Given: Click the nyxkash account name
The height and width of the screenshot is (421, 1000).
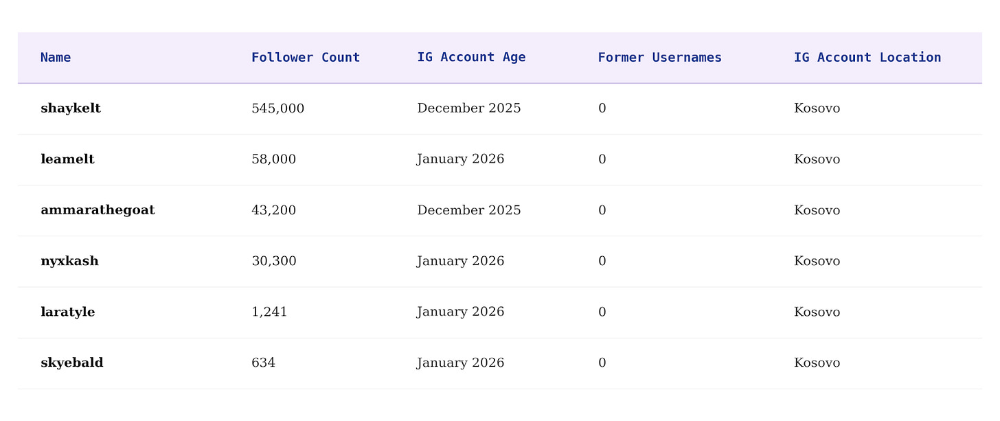Looking at the screenshot, I should pos(69,261).
